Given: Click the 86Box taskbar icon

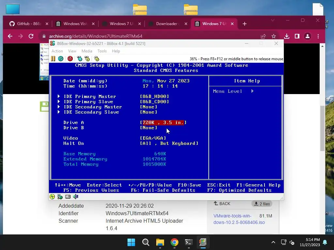Looking at the screenshot, I should (203, 242).
